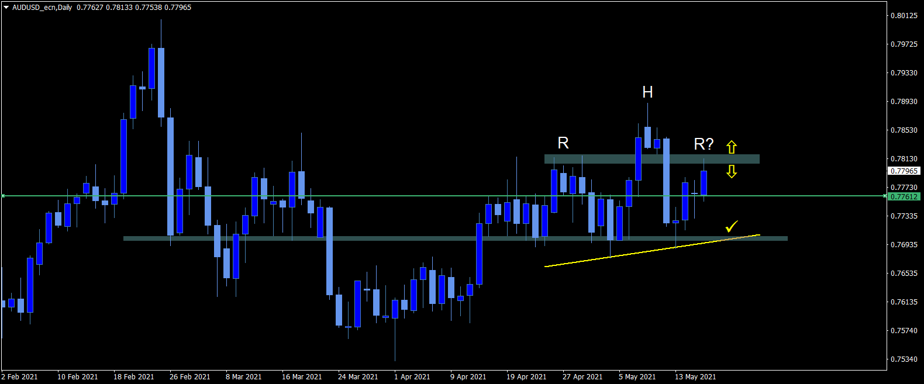Select the "H" text label on chart
The width and height of the screenshot is (924, 384).
(647, 92)
